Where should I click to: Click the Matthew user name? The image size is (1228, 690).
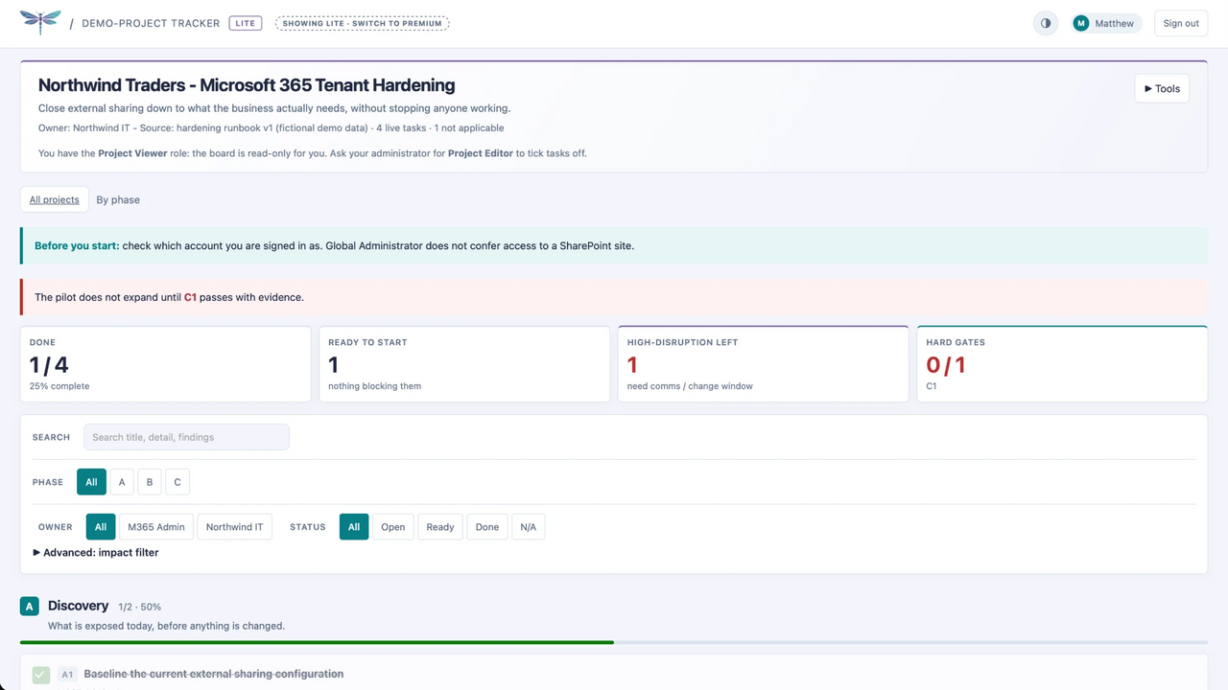(x=1115, y=23)
